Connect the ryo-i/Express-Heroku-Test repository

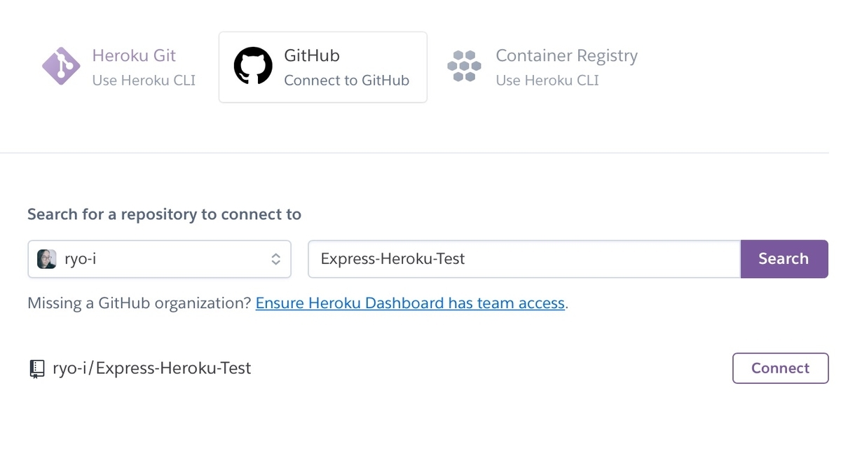tap(781, 368)
